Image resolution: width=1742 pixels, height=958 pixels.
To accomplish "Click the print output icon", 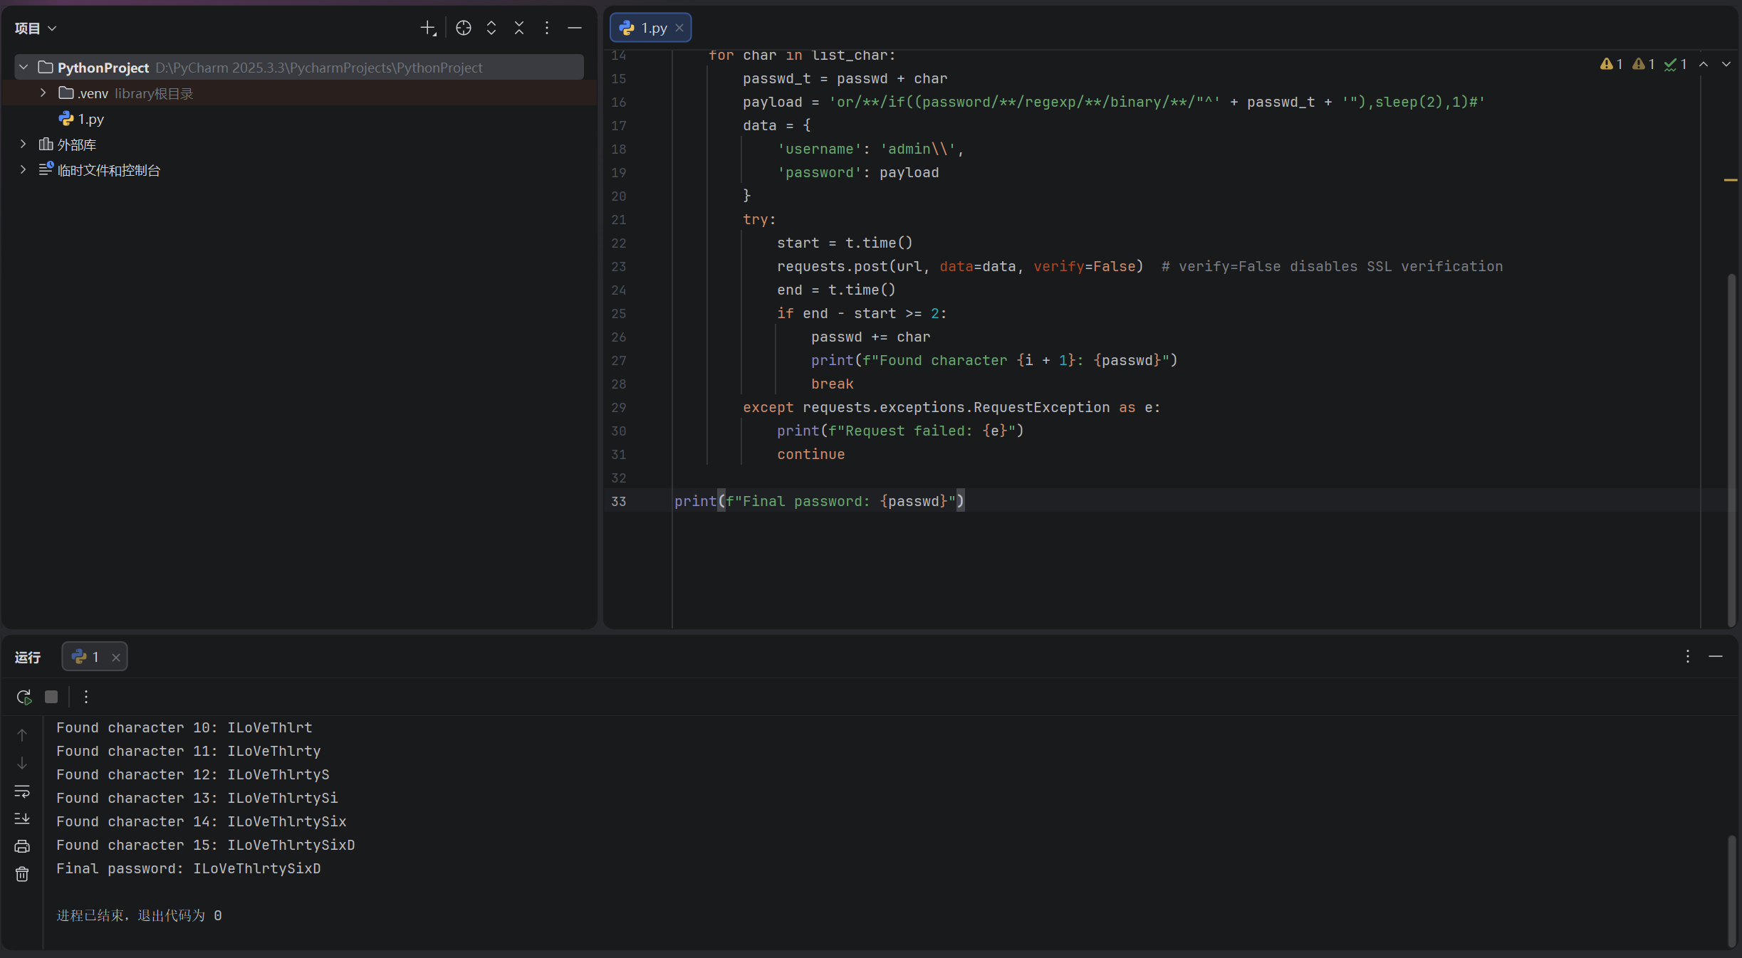I will pos(22,846).
